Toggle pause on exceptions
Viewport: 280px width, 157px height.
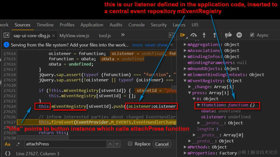[239, 35]
